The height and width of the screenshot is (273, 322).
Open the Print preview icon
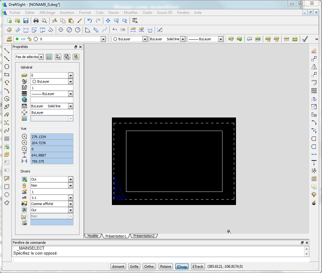click(44, 21)
